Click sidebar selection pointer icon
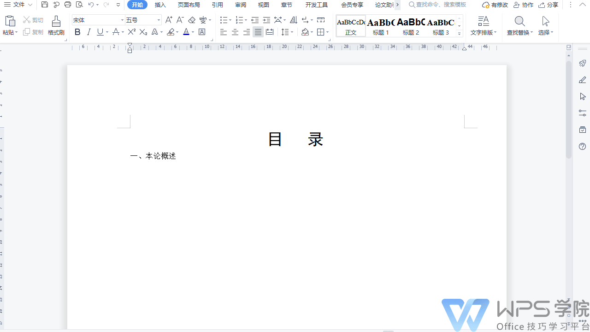The image size is (590, 332). point(583,96)
